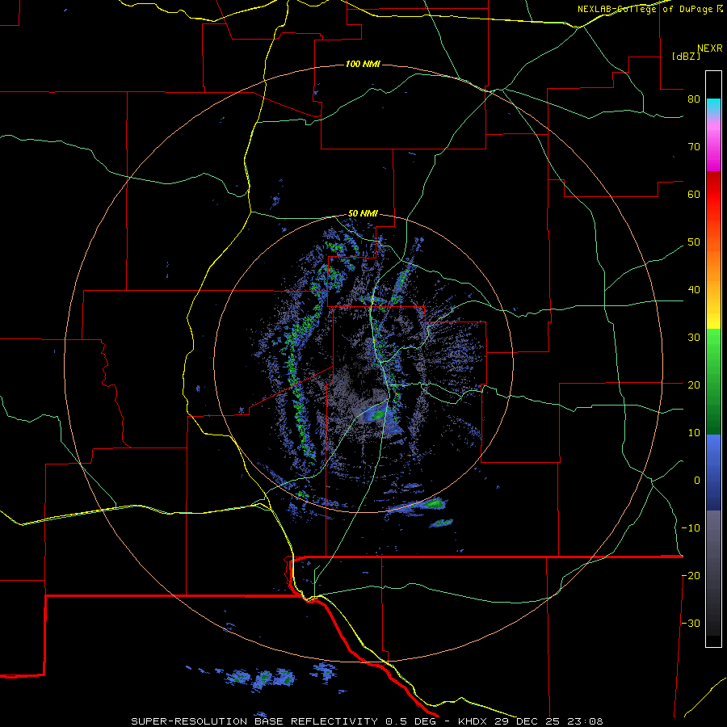
Task: Click the 0 value on the dBZ scale
Action: 697,481
